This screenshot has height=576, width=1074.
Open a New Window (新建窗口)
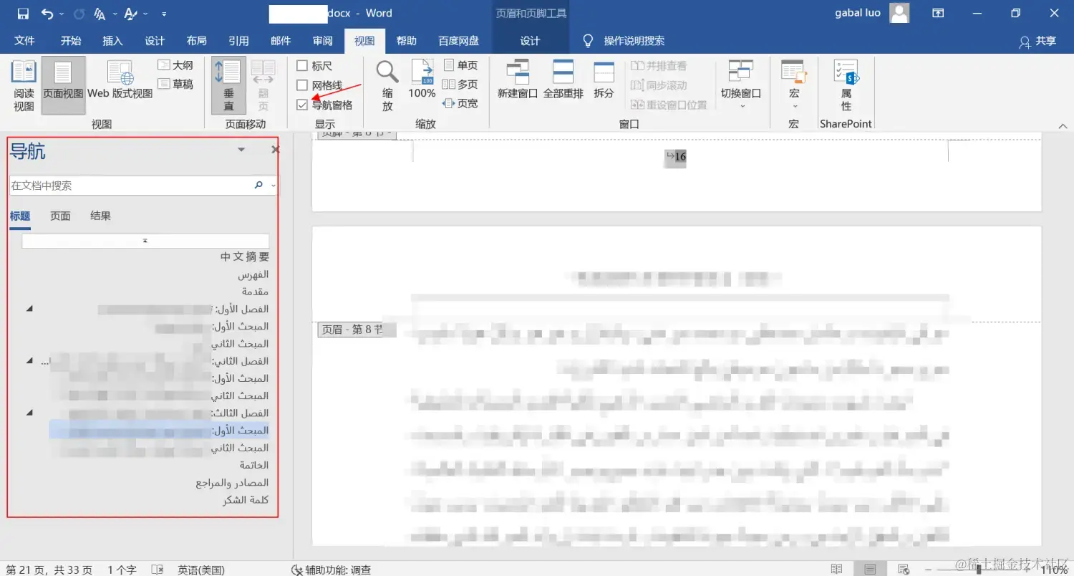(x=518, y=80)
